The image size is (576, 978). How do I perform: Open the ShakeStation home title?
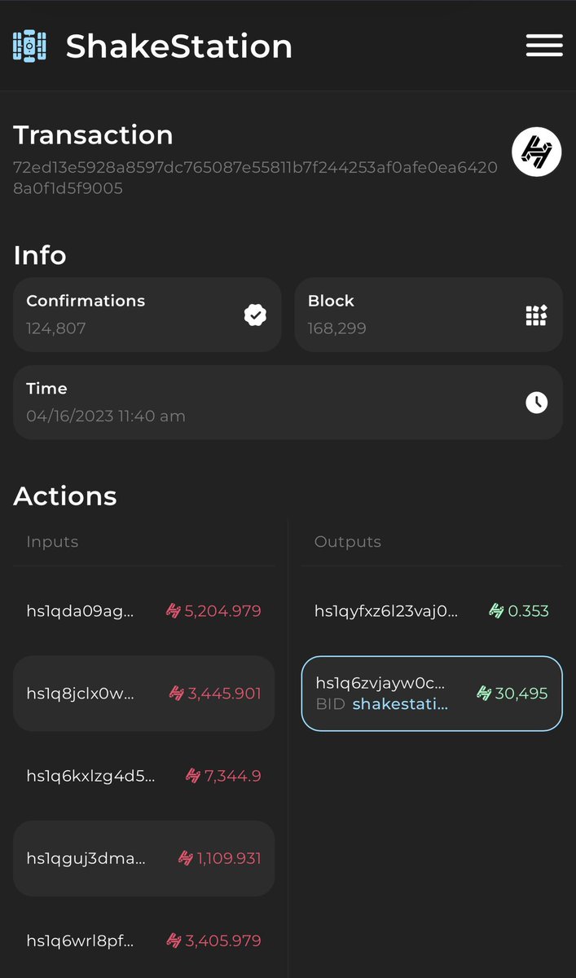(178, 46)
